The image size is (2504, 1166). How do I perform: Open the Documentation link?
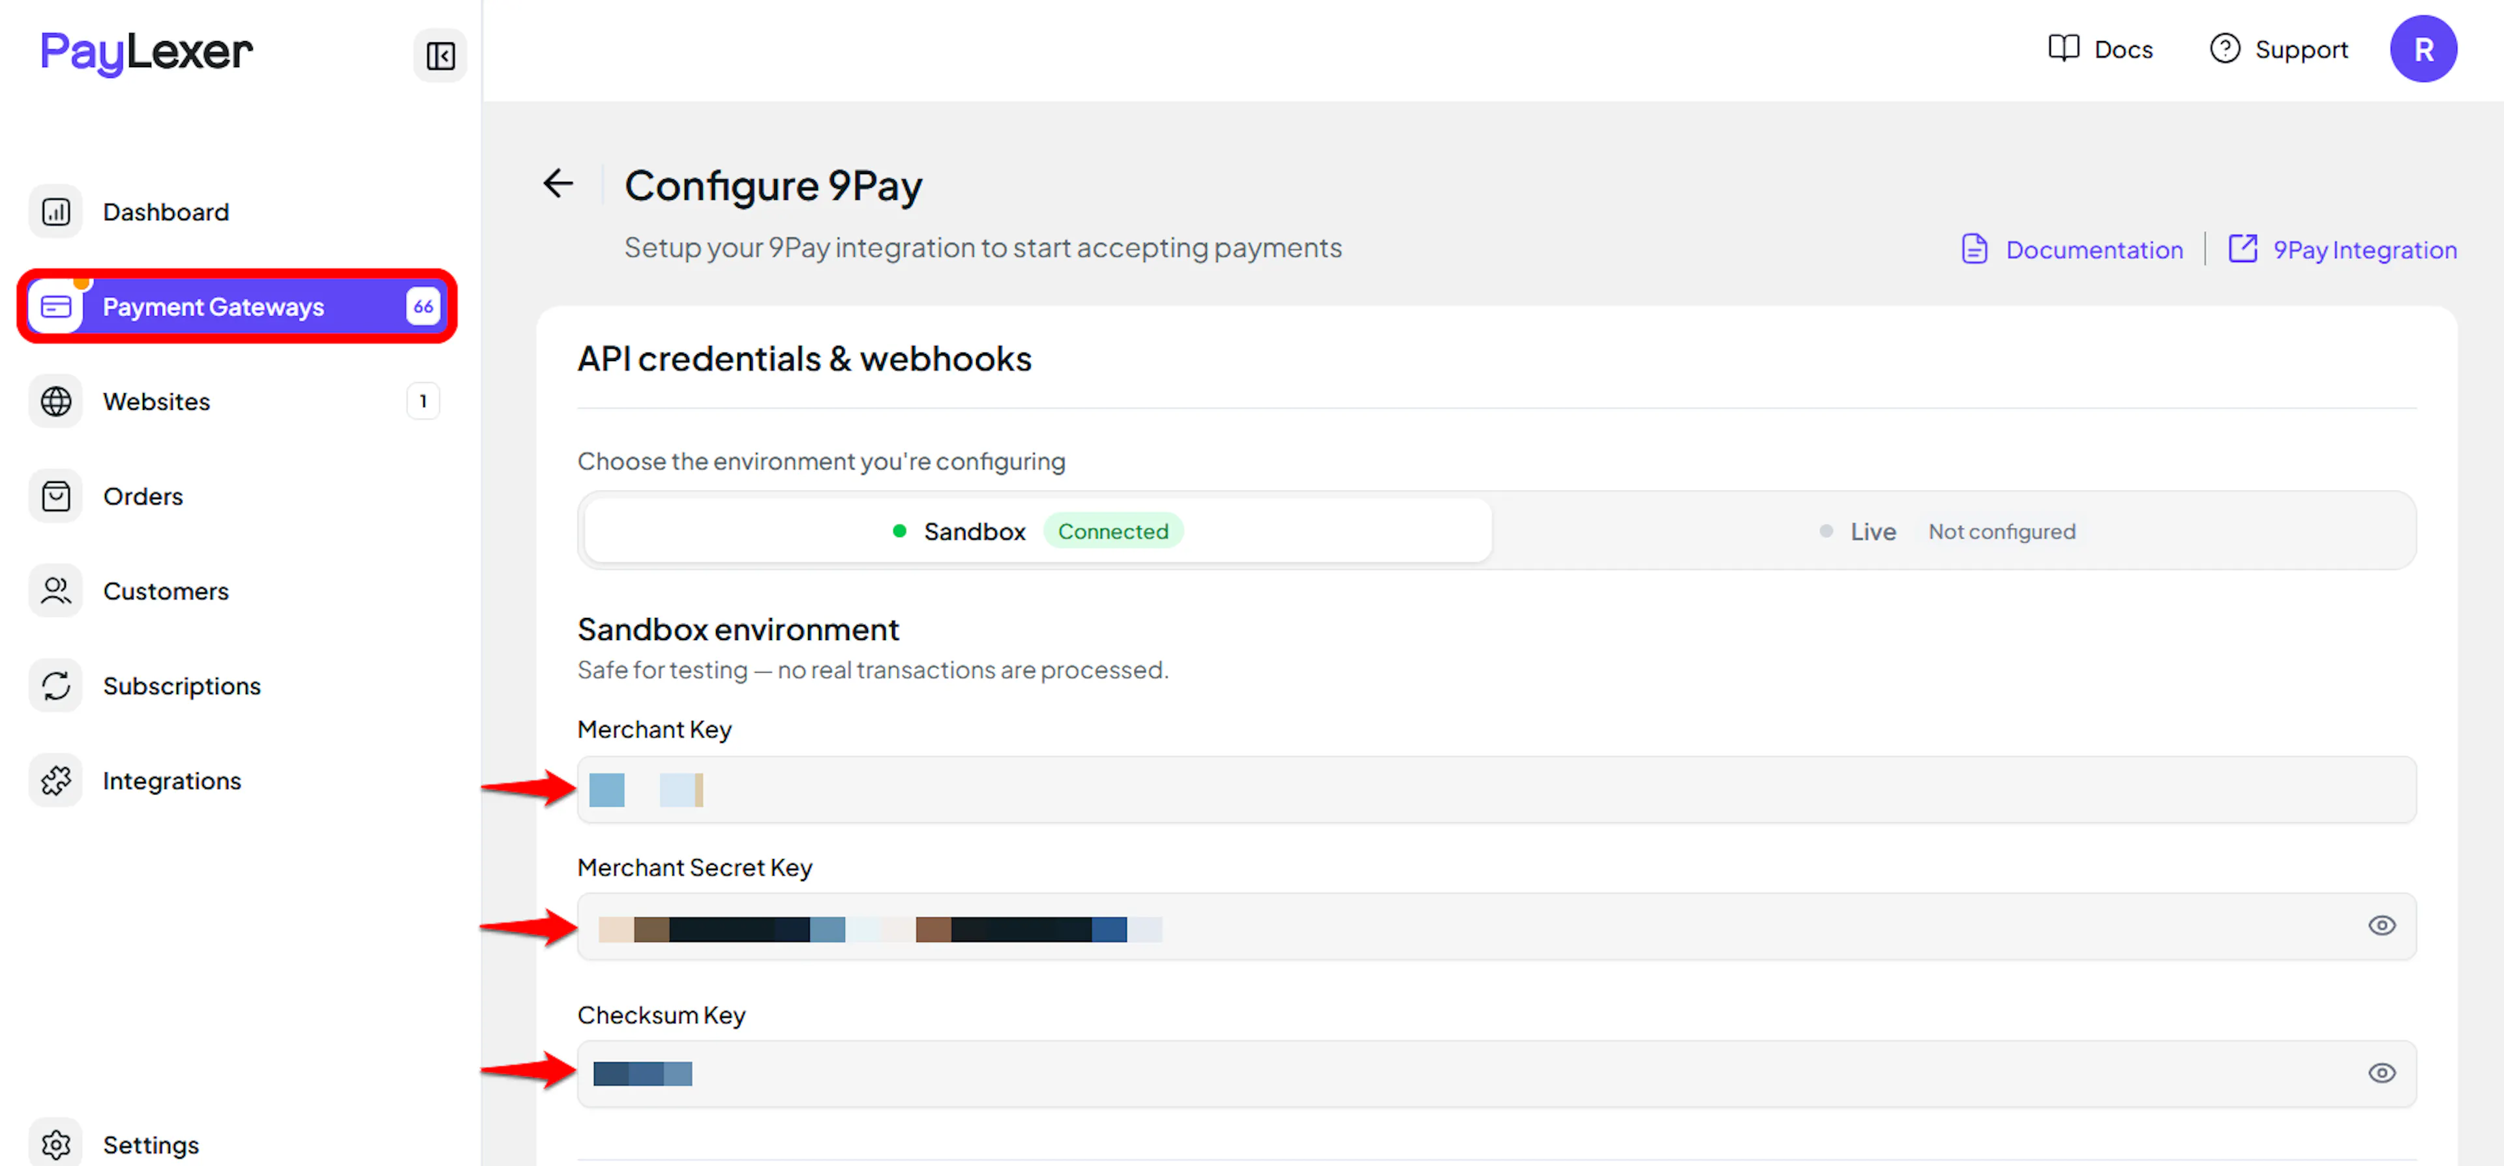pyautogui.click(x=2072, y=250)
